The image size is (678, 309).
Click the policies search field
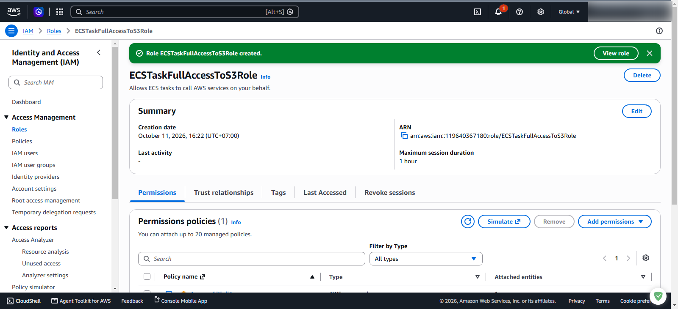pos(252,259)
